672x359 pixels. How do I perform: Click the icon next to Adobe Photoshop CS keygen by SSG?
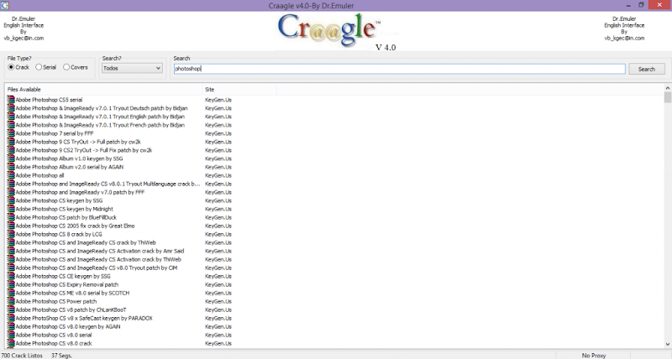click(10, 200)
